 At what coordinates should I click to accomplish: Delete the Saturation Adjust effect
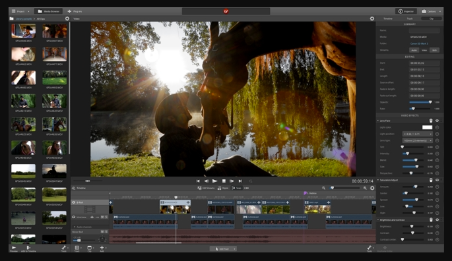click(x=431, y=180)
